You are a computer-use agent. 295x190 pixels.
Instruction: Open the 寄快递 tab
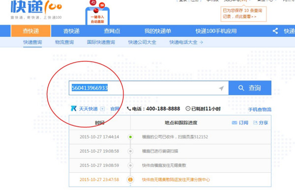[71, 31]
